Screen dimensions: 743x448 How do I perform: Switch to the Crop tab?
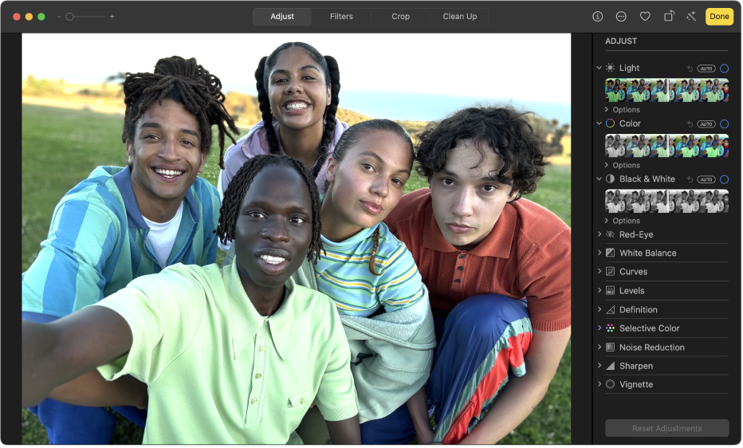401,17
